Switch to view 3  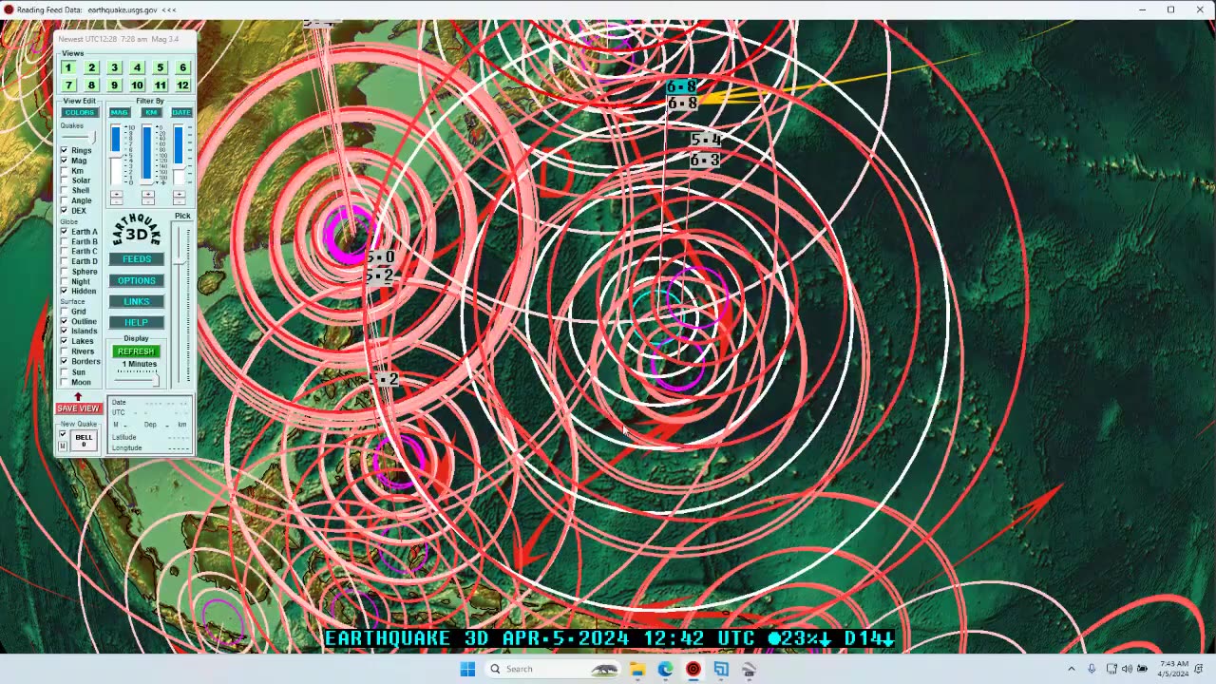pos(114,67)
